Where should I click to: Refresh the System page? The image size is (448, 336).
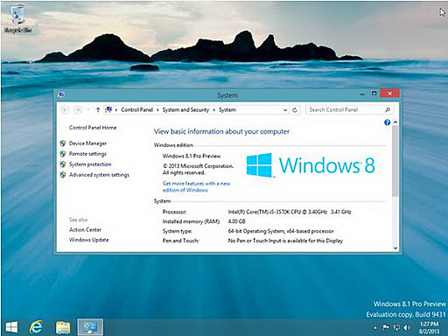coord(295,110)
